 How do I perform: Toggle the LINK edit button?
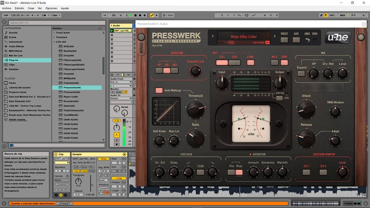point(250,63)
